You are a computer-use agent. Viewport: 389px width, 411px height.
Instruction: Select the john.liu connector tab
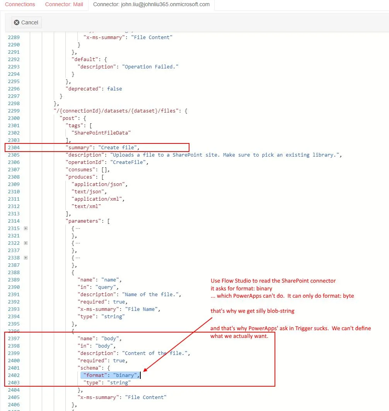[x=151, y=5]
